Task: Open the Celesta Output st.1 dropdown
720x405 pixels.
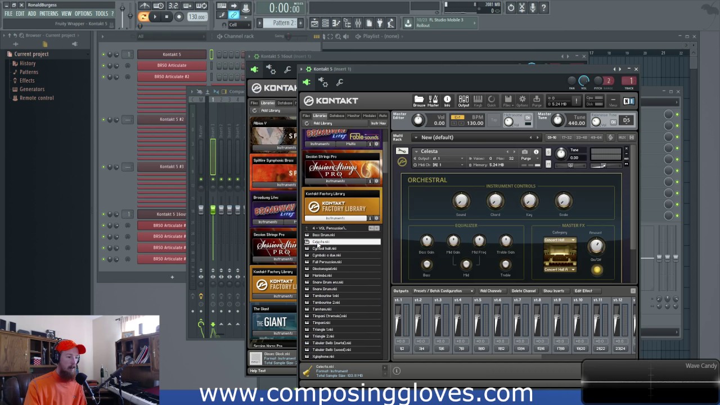Action: 442,159
